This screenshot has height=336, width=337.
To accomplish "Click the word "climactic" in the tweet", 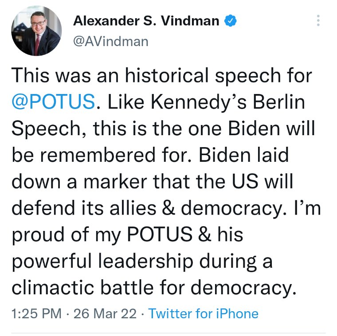I will point(53,287).
